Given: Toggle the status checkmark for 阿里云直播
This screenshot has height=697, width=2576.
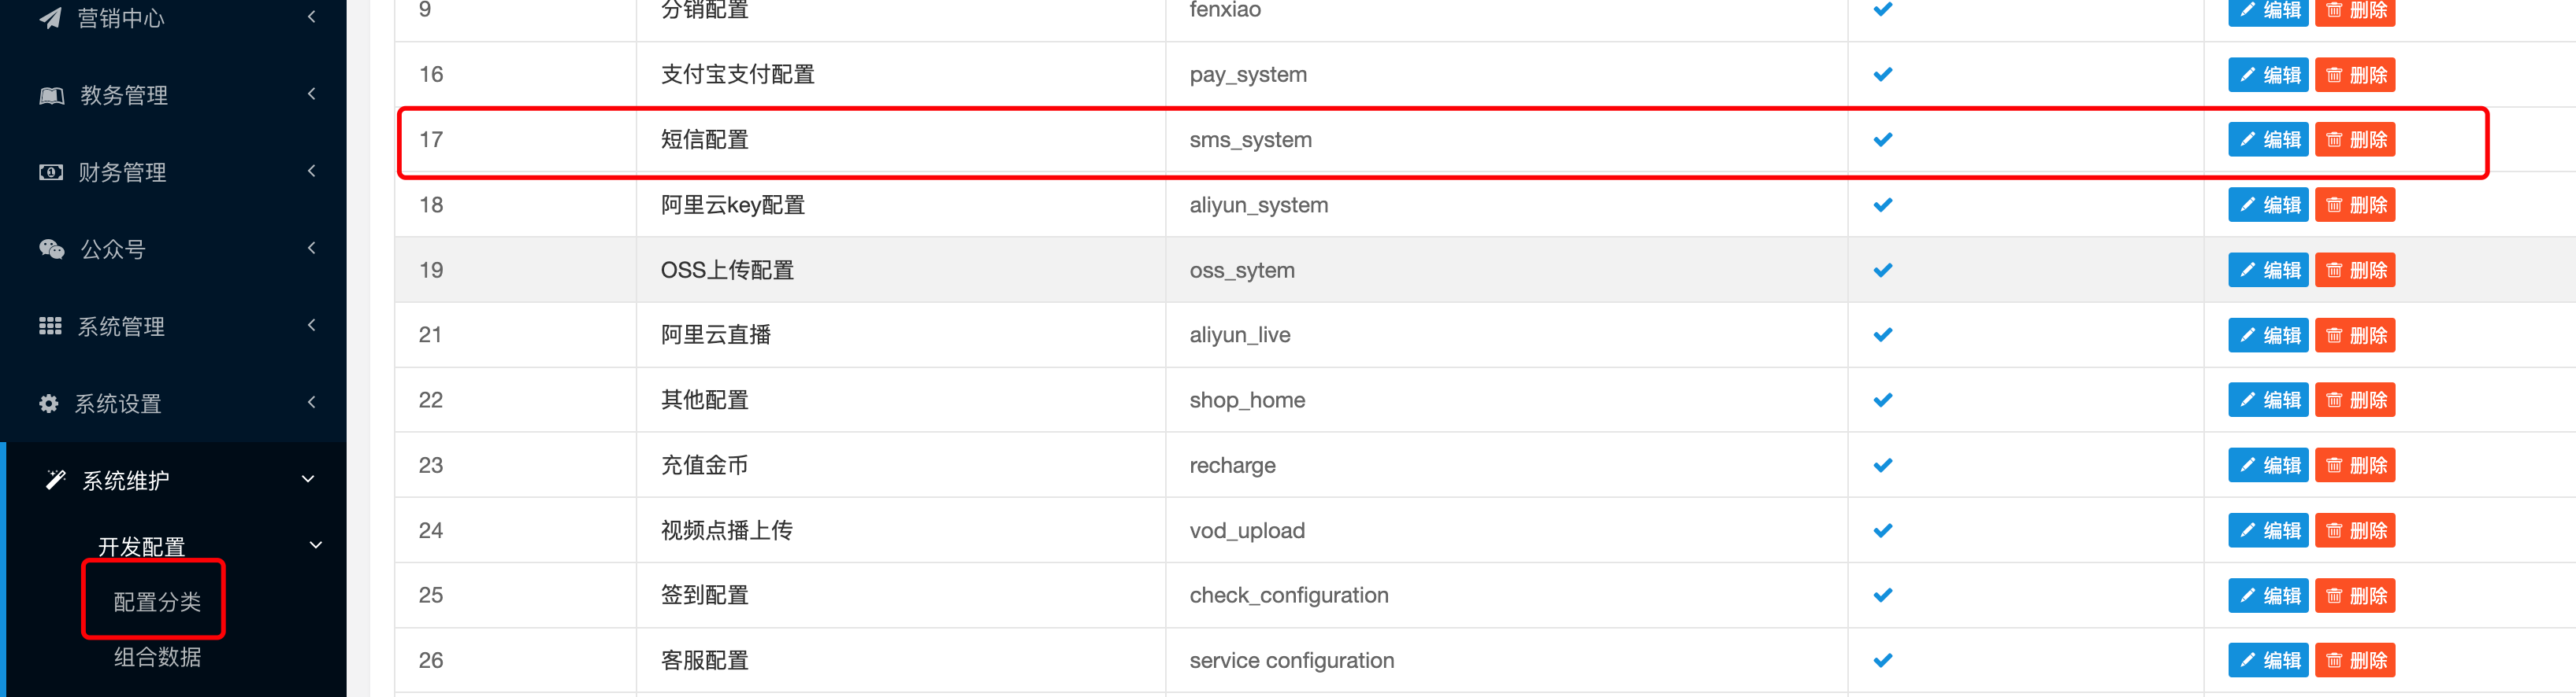Looking at the screenshot, I should [1882, 334].
